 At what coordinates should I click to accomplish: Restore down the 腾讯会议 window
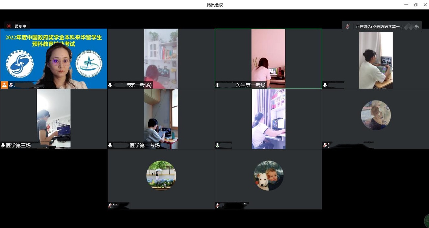[415, 5]
